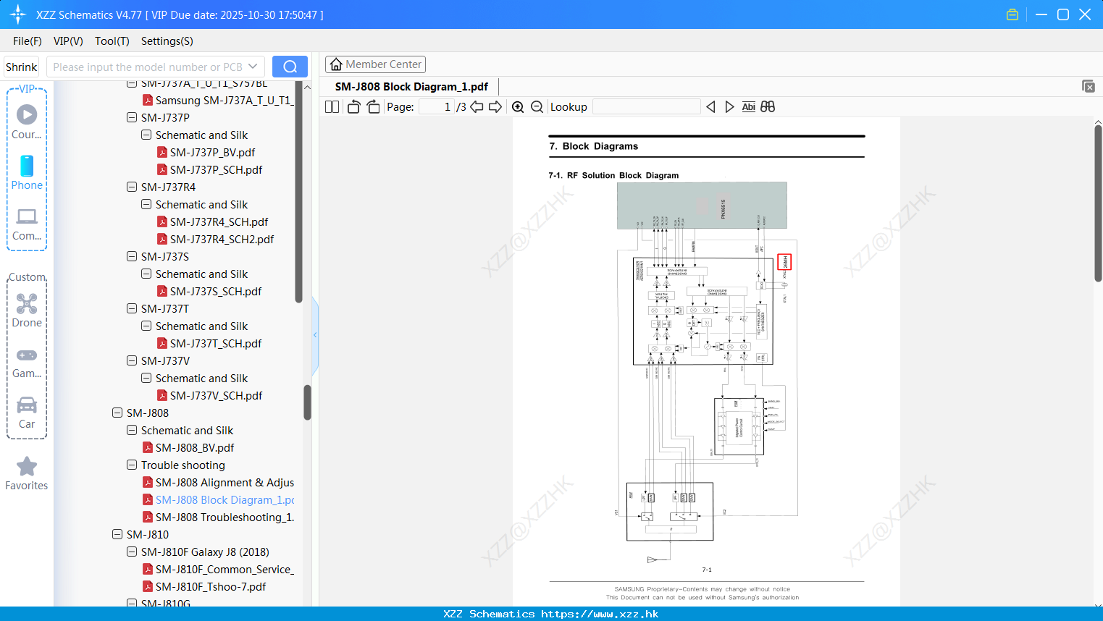Open the Drone schematics category

(x=27, y=311)
